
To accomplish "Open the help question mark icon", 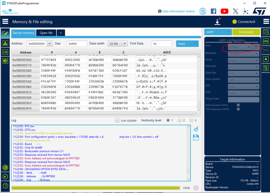I will coord(5,186).
